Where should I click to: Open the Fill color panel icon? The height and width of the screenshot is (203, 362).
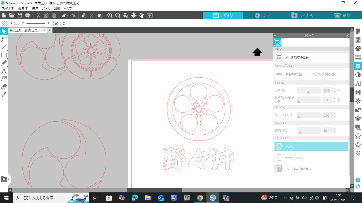[358, 48]
